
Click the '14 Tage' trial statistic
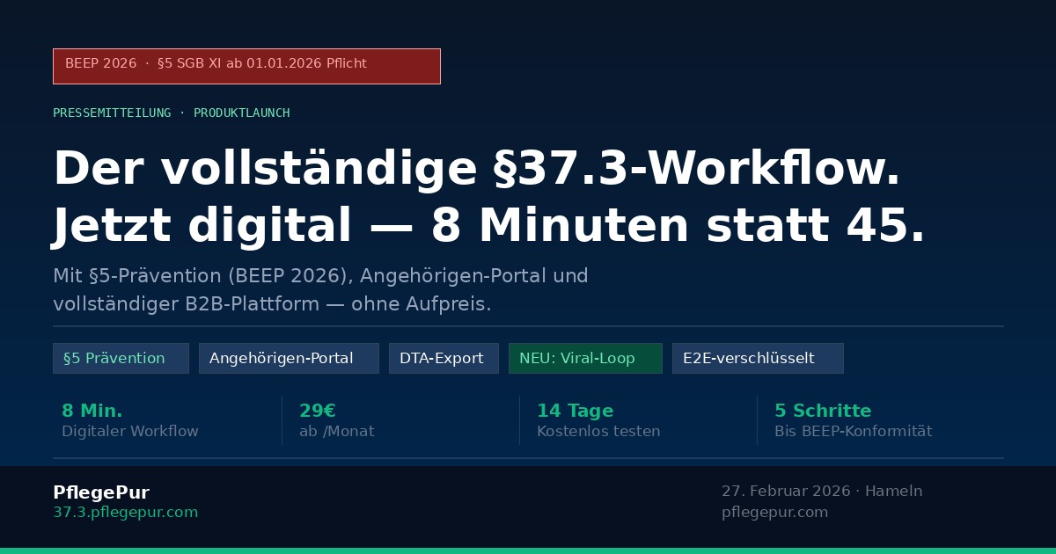[575, 411]
